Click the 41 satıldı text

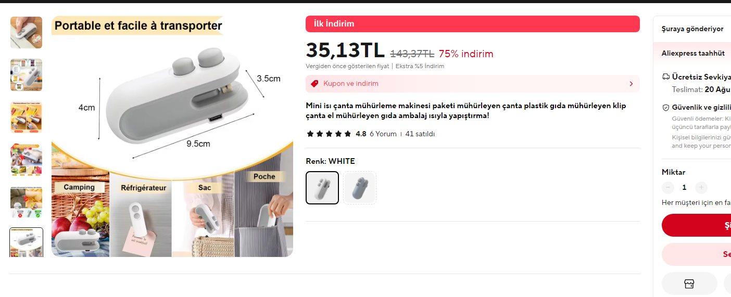pyautogui.click(x=420, y=134)
